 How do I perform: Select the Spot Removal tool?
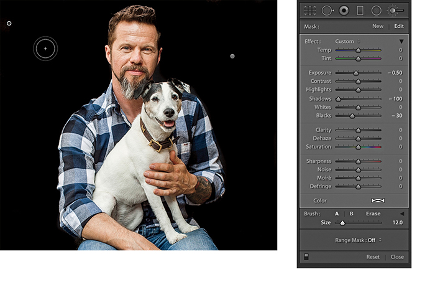(326, 10)
